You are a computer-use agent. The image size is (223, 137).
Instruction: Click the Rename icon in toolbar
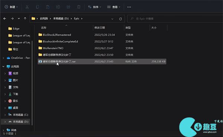[58, 7]
